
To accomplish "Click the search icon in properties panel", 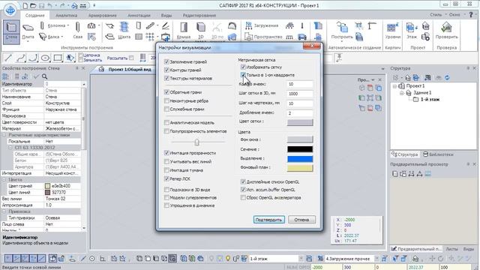I will [x=45, y=76].
